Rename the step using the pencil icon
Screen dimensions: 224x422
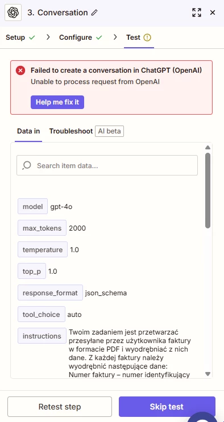pos(94,12)
